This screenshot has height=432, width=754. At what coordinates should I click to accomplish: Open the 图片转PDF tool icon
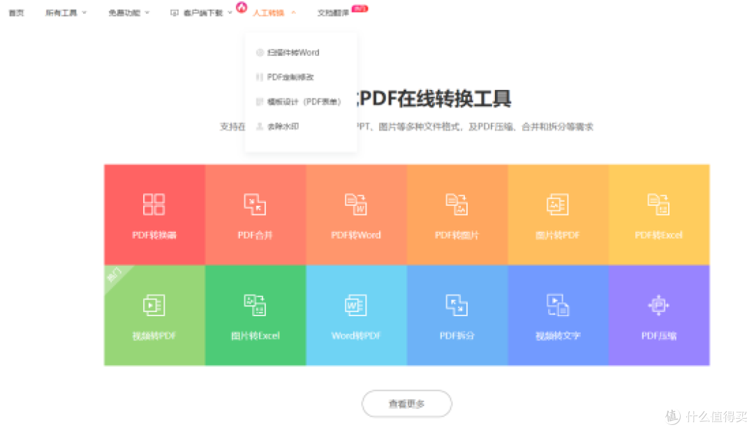(558, 204)
